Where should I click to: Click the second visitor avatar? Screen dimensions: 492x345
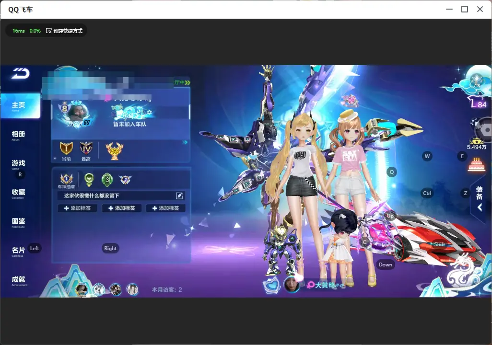(x=99, y=289)
